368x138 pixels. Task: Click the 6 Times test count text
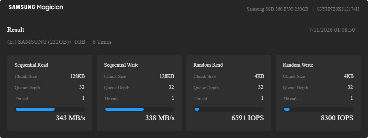[102, 42]
